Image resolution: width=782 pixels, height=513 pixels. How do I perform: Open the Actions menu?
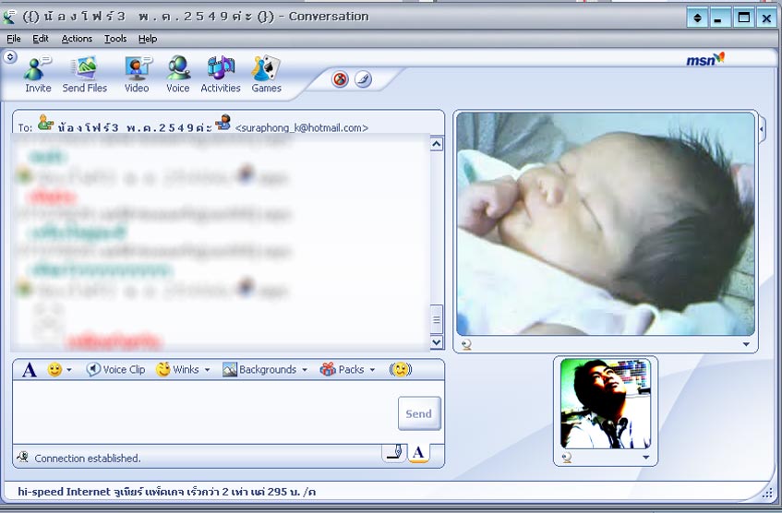(x=77, y=39)
